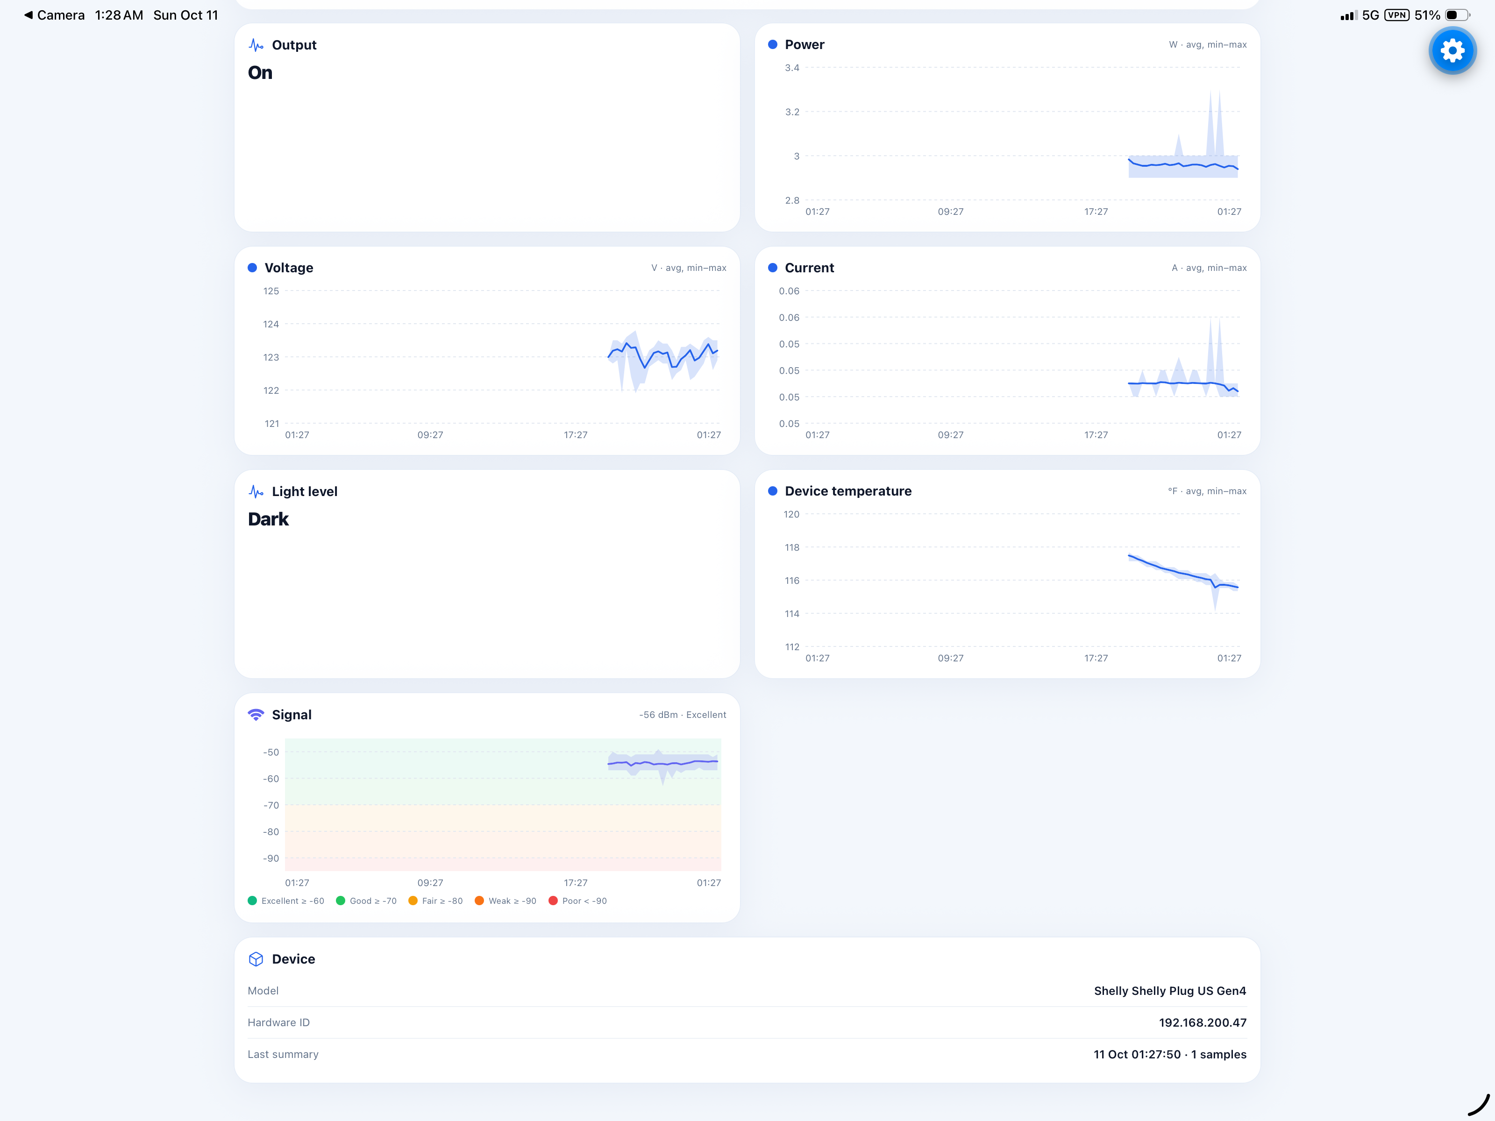Screen dimensions: 1495x1121
Task: Click the Hardware ID value 192.168.200.47
Action: tap(1203, 1022)
